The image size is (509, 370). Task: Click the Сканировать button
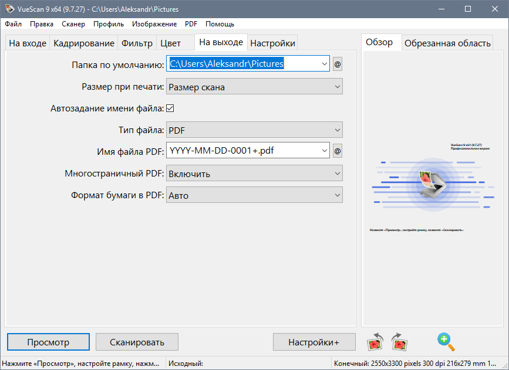pyautogui.click(x=137, y=342)
